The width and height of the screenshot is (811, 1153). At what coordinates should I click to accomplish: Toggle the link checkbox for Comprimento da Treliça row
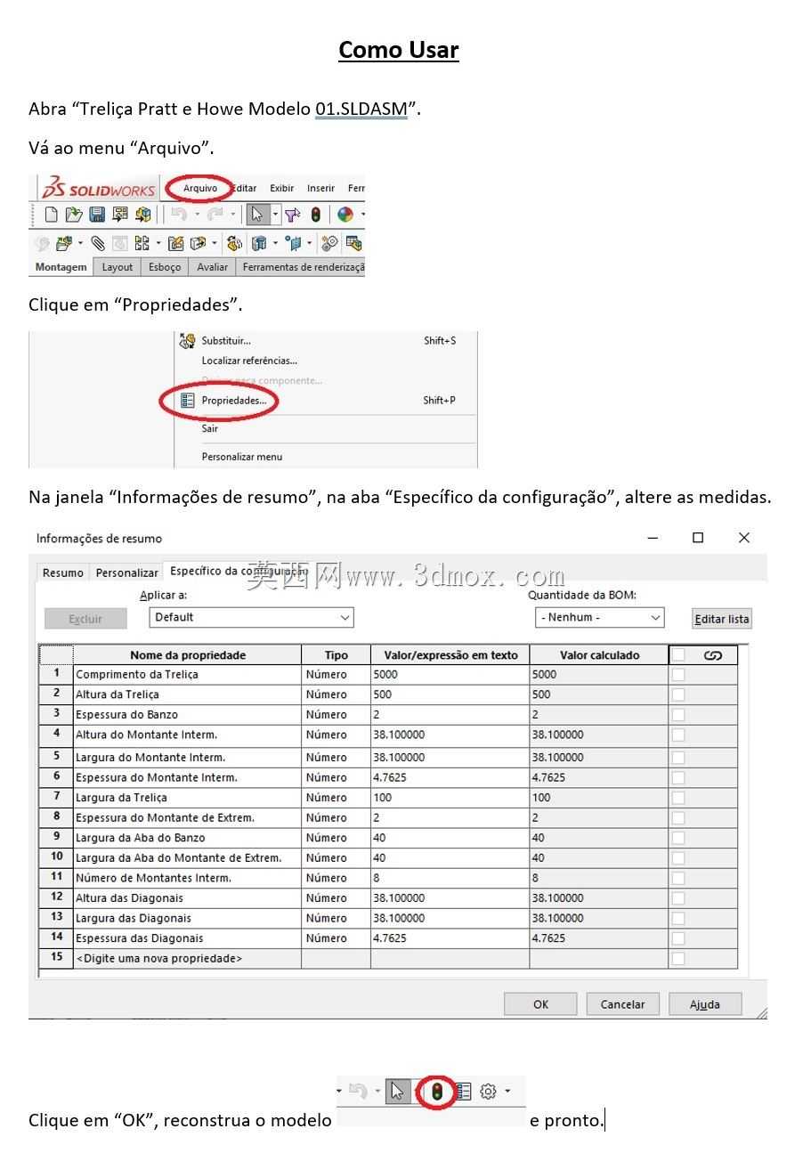tap(678, 675)
